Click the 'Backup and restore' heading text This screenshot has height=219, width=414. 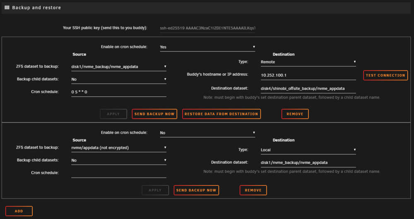(36, 8)
